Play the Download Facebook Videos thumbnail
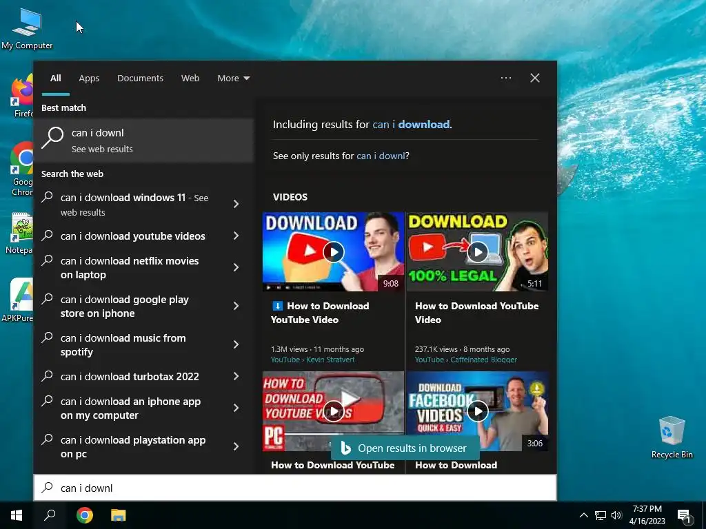 pos(477,411)
